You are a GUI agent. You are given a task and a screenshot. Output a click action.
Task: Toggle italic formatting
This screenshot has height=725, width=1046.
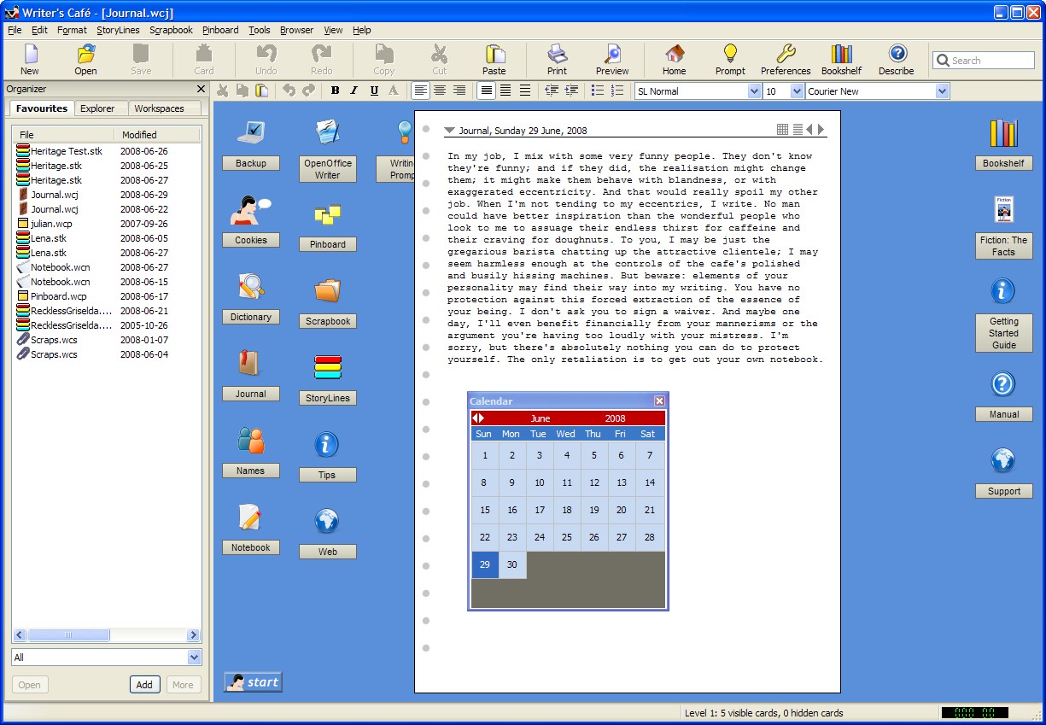pyautogui.click(x=354, y=91)
